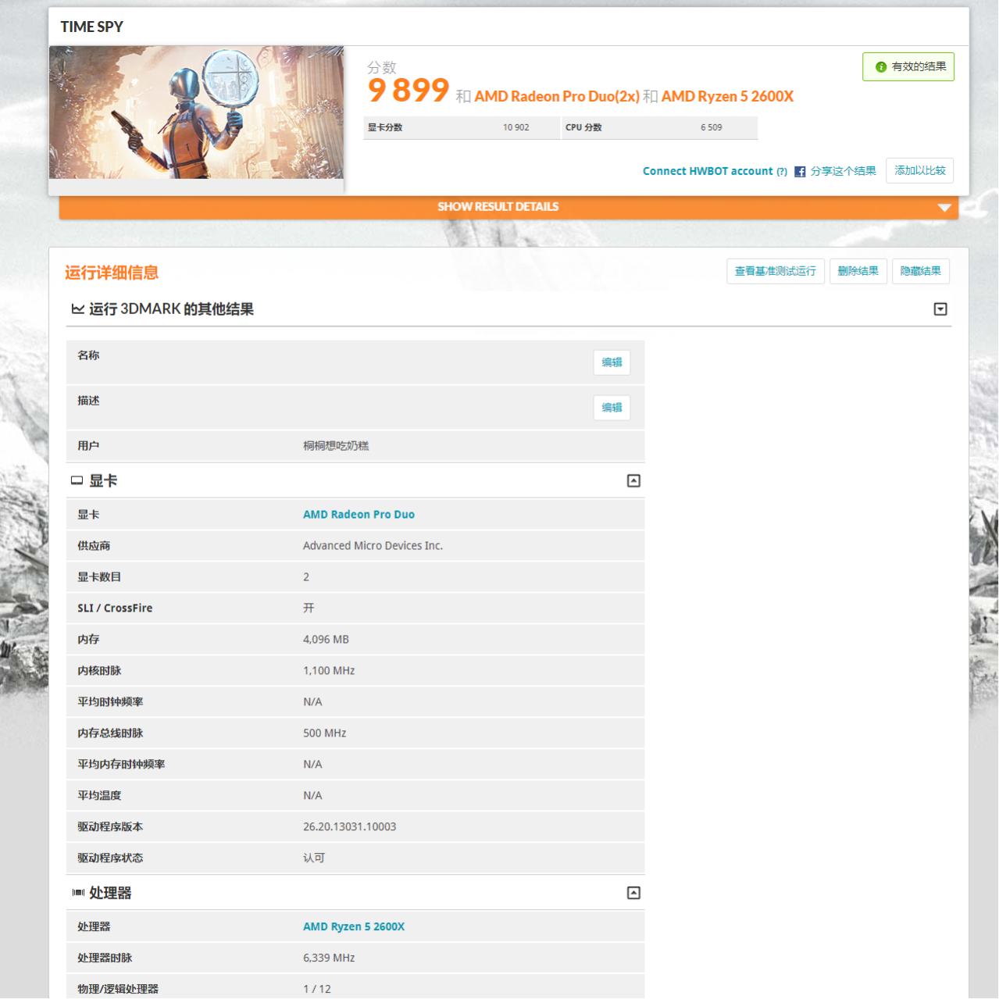Expand the 运行 3DMARK 的其他结果 section
Screen dimensions: 999x999
tap(940, 309)
